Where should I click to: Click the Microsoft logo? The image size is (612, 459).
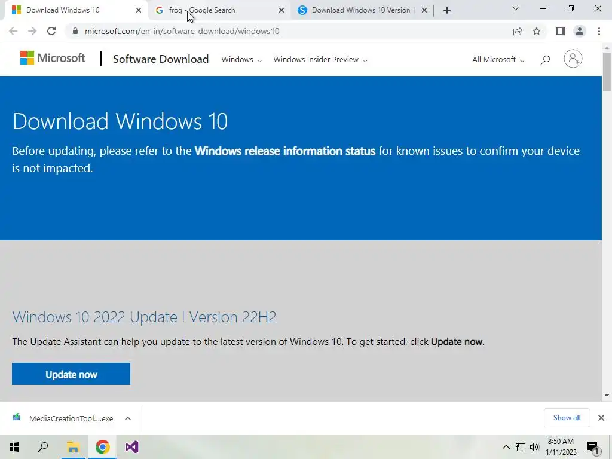[53, 58]
